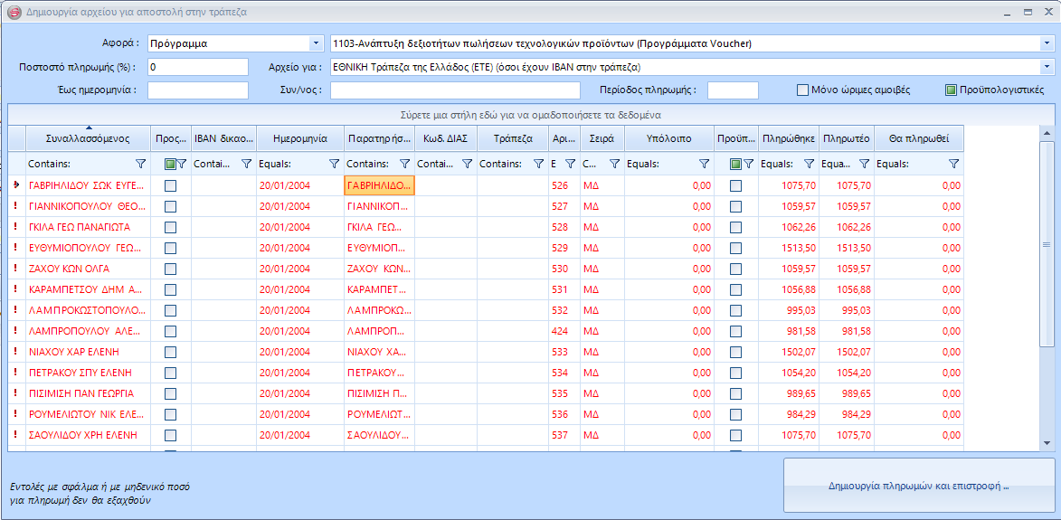Check the Προς... box for ΓΚΙΛΑ ΓΕΩ ΠΑΝΑΓΙΩΤΑ
The image size is (1061, 520).
point(170,227)
